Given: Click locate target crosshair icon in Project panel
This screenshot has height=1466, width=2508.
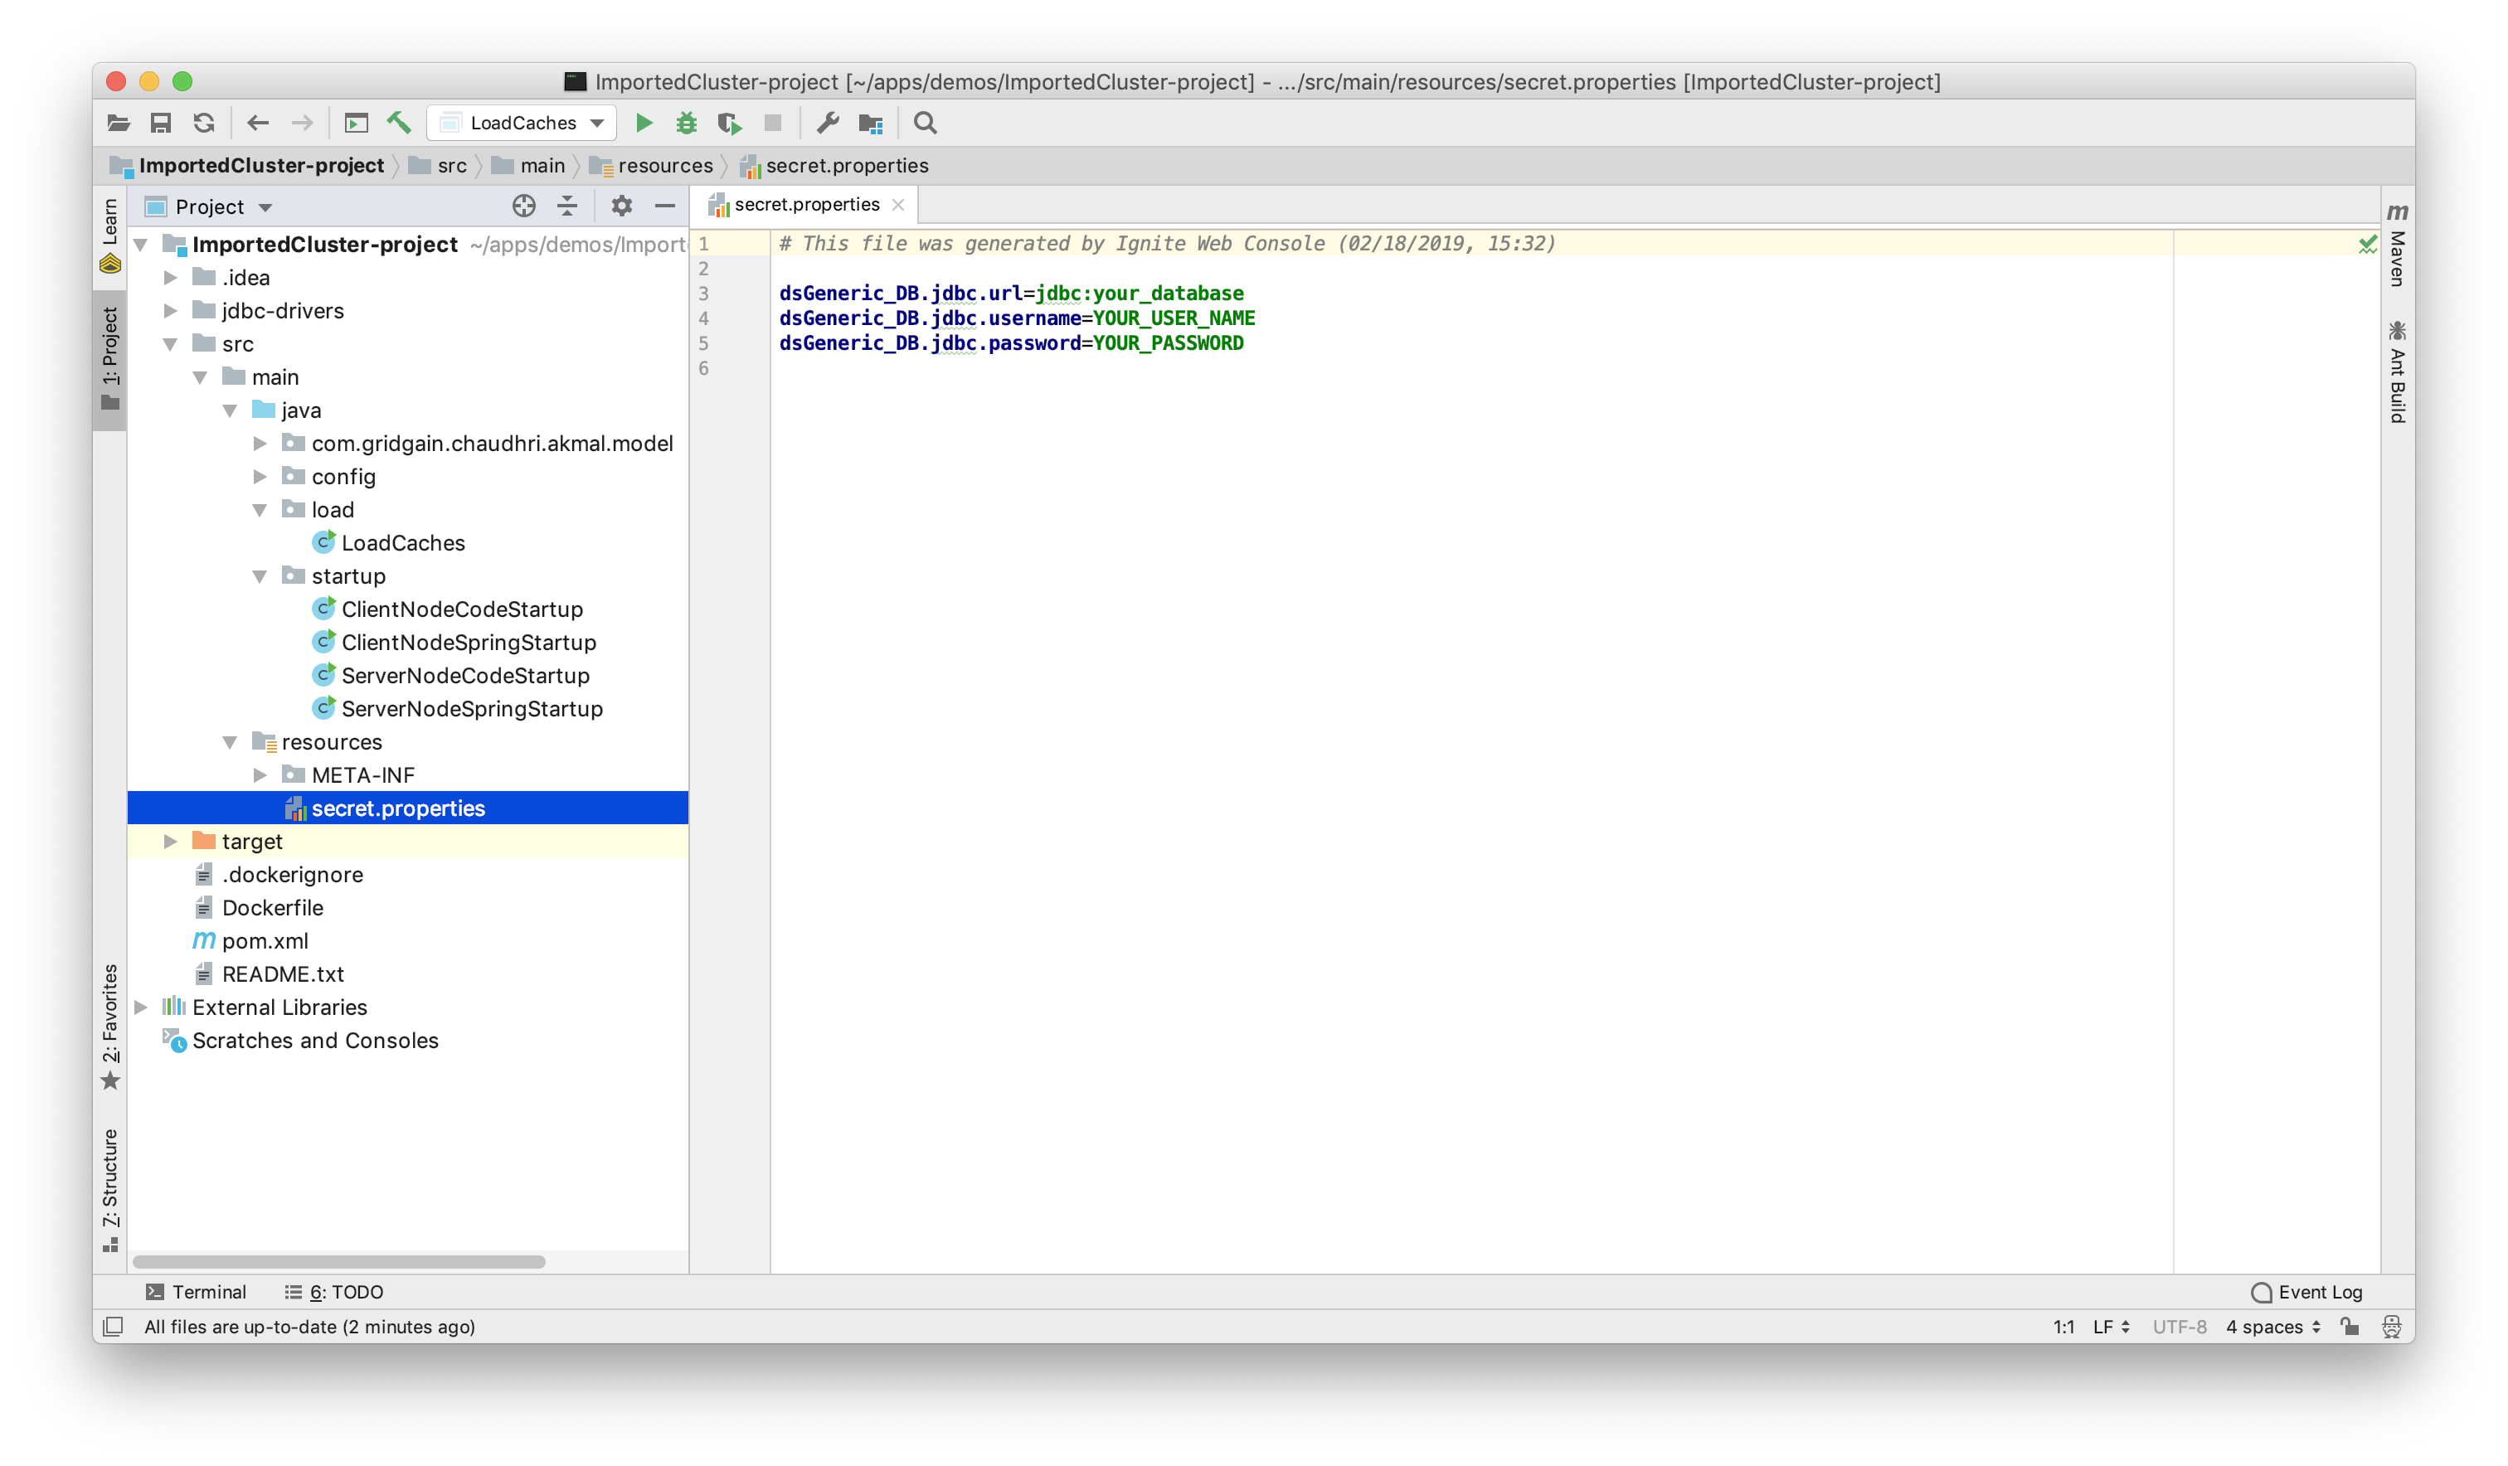Looking at the screenshot, I should point(523,206).
